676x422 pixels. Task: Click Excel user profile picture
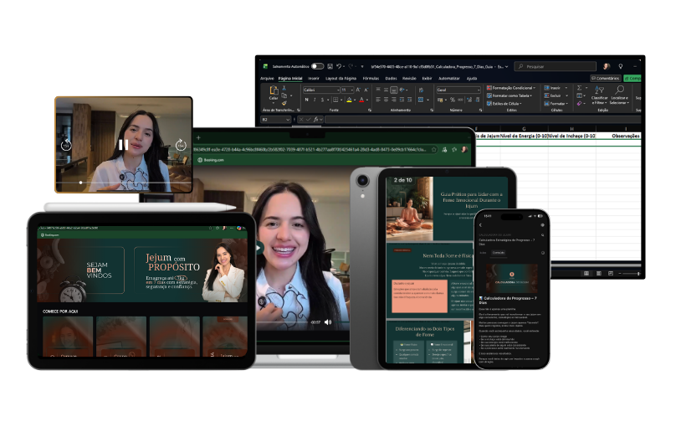[607, 66]
